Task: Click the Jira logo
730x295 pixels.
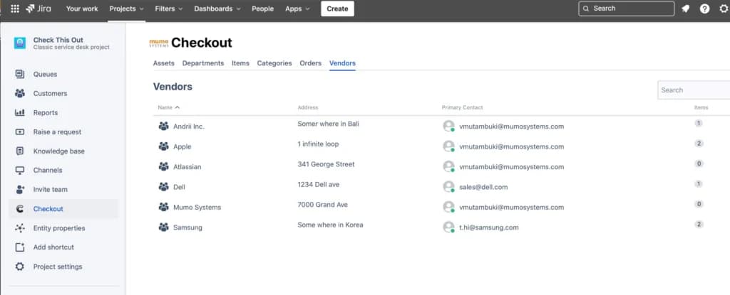Action: pos(38,9)
